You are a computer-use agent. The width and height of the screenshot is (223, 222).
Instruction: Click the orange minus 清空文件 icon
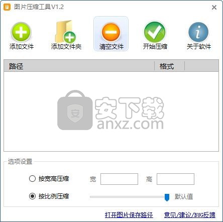tap(111, 33)
